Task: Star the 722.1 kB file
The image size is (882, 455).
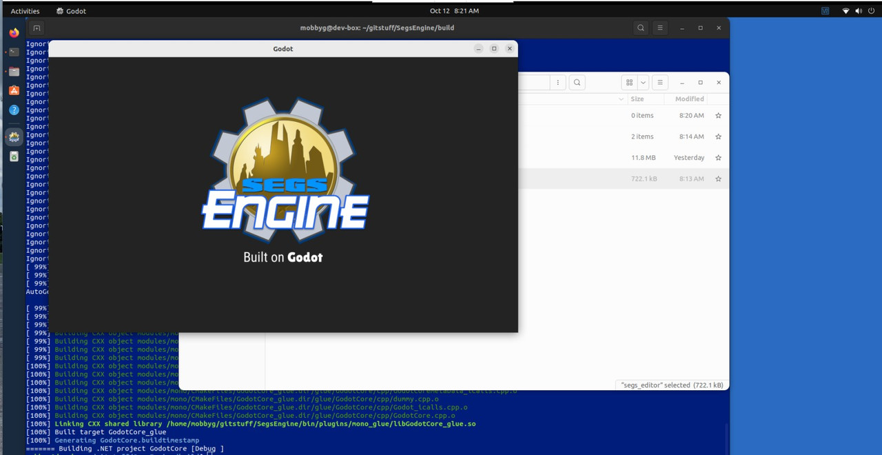Action: point(718,179)
